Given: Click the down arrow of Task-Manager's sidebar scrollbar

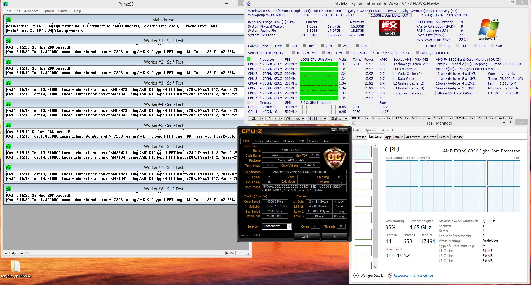Looking at the screenshot, I should pyautogui.click(x=375, y=267).
